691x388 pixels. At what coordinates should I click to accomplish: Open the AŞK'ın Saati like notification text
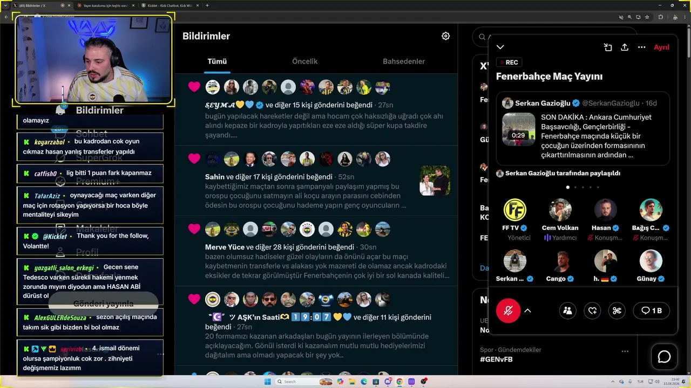click(318, 322)
